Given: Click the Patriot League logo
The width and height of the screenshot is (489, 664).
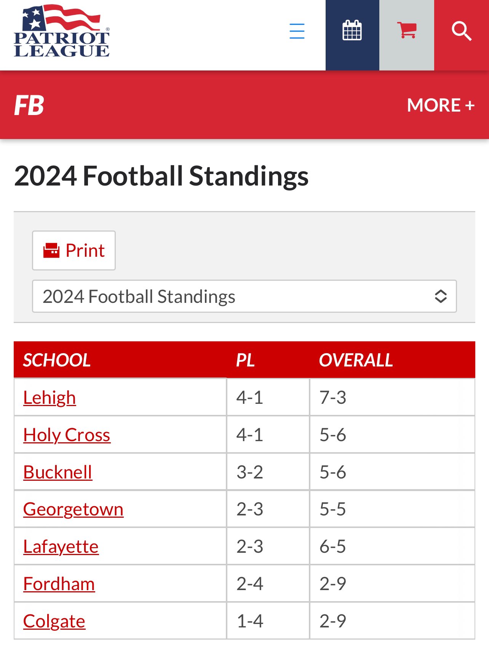Looking at the screenshot, I should (62, 31).
